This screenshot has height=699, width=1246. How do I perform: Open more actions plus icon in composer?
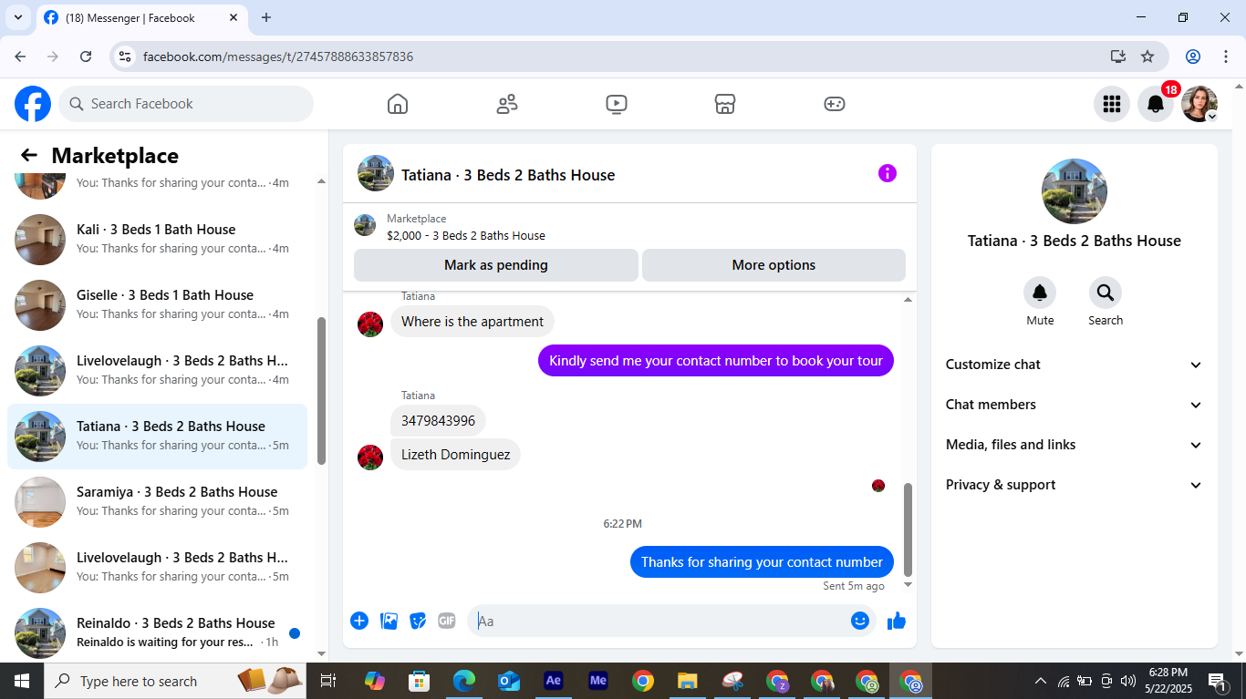(x=359, y=621)
